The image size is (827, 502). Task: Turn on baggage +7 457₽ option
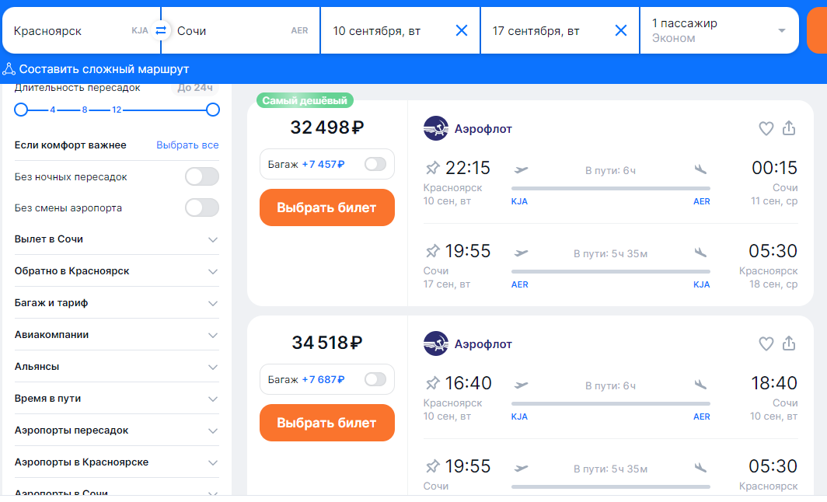click(x=375, y=164)
